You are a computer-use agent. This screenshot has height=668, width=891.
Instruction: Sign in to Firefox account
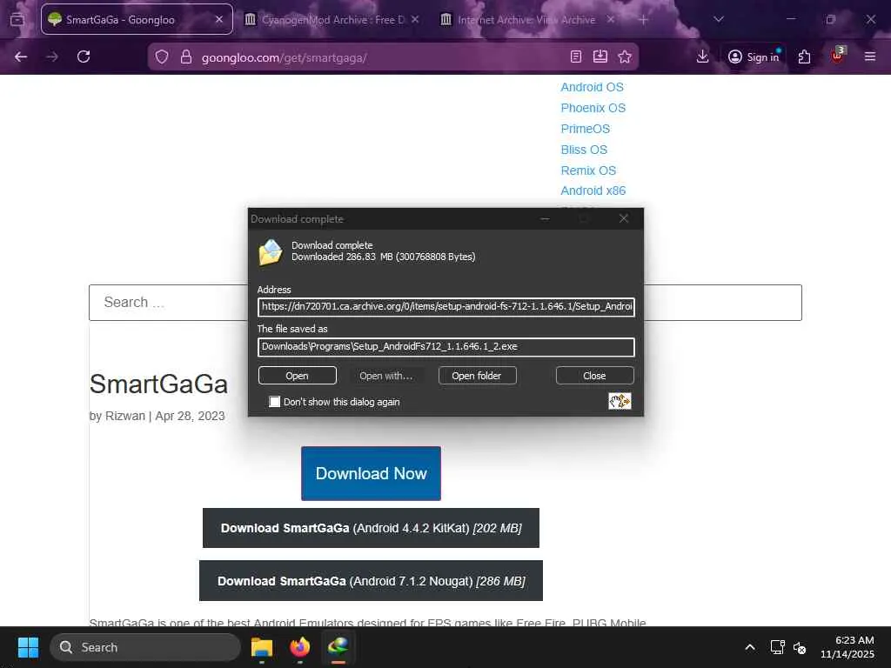[754, 57]
